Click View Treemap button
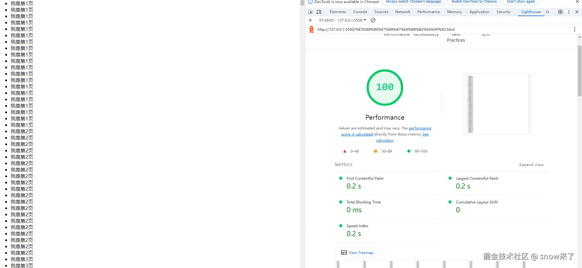The height and width of the screenshot is (268, 582). 356,253
